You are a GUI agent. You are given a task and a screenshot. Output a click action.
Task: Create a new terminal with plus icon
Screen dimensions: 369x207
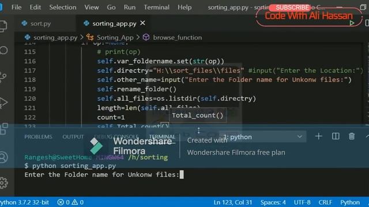click(x=318, y=136)
